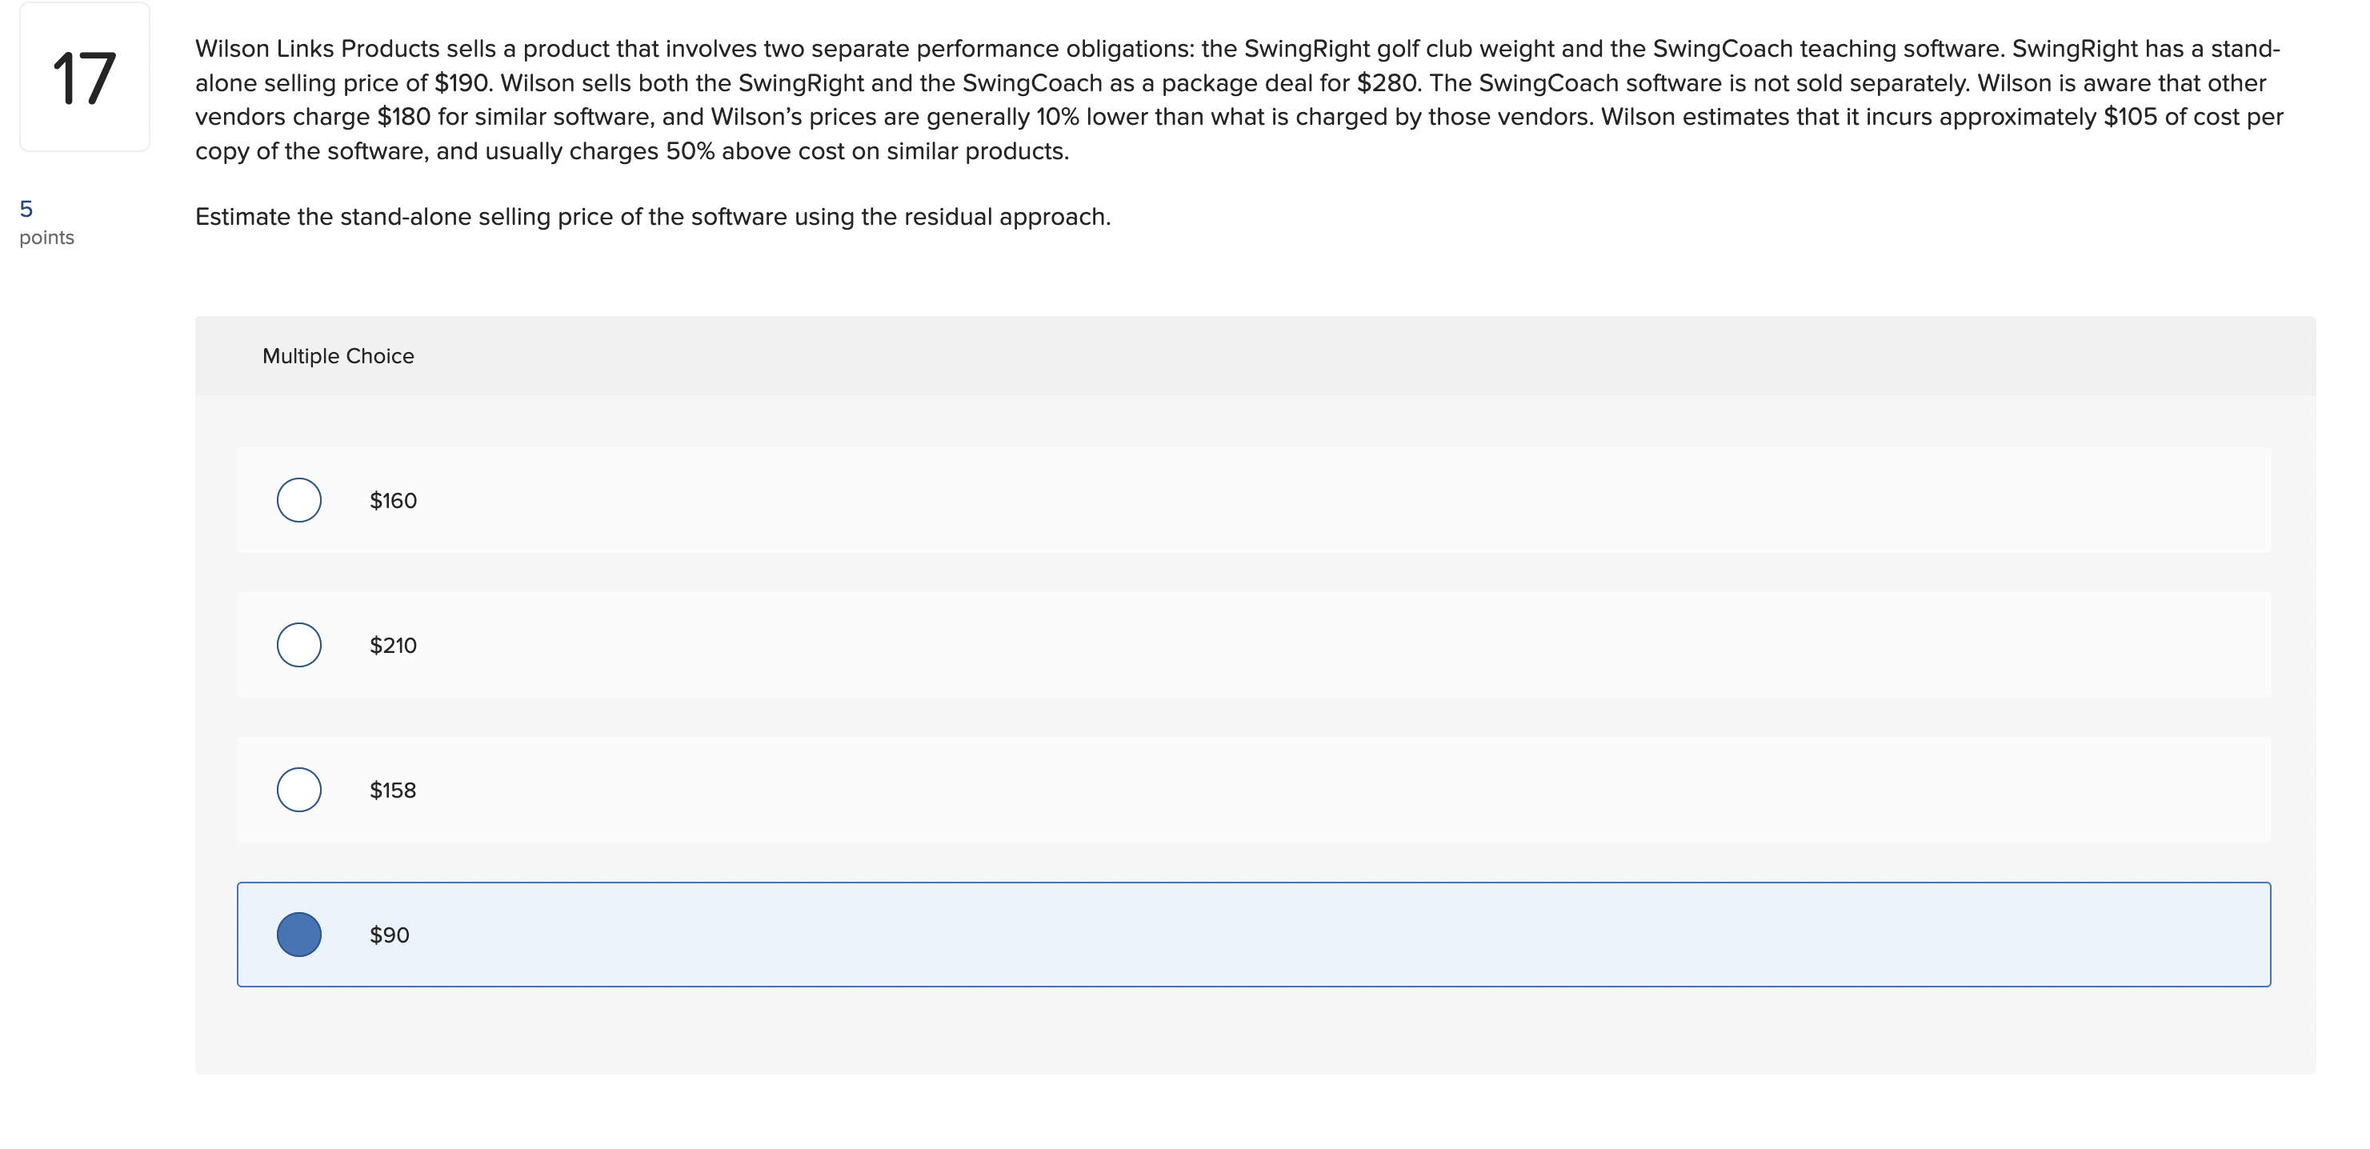This screenshot has width=2370, height=1149.
Task: Click the $210 option label text
Action: pyautogui.click(x=393, y=644)
